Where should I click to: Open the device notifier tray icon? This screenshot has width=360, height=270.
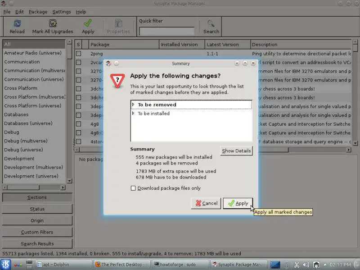(x=316, y=265)
